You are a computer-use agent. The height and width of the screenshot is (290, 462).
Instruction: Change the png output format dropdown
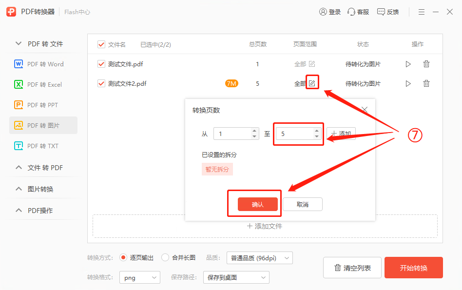140,277
